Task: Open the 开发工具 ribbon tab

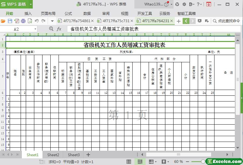Action: [x=145, y=13]
